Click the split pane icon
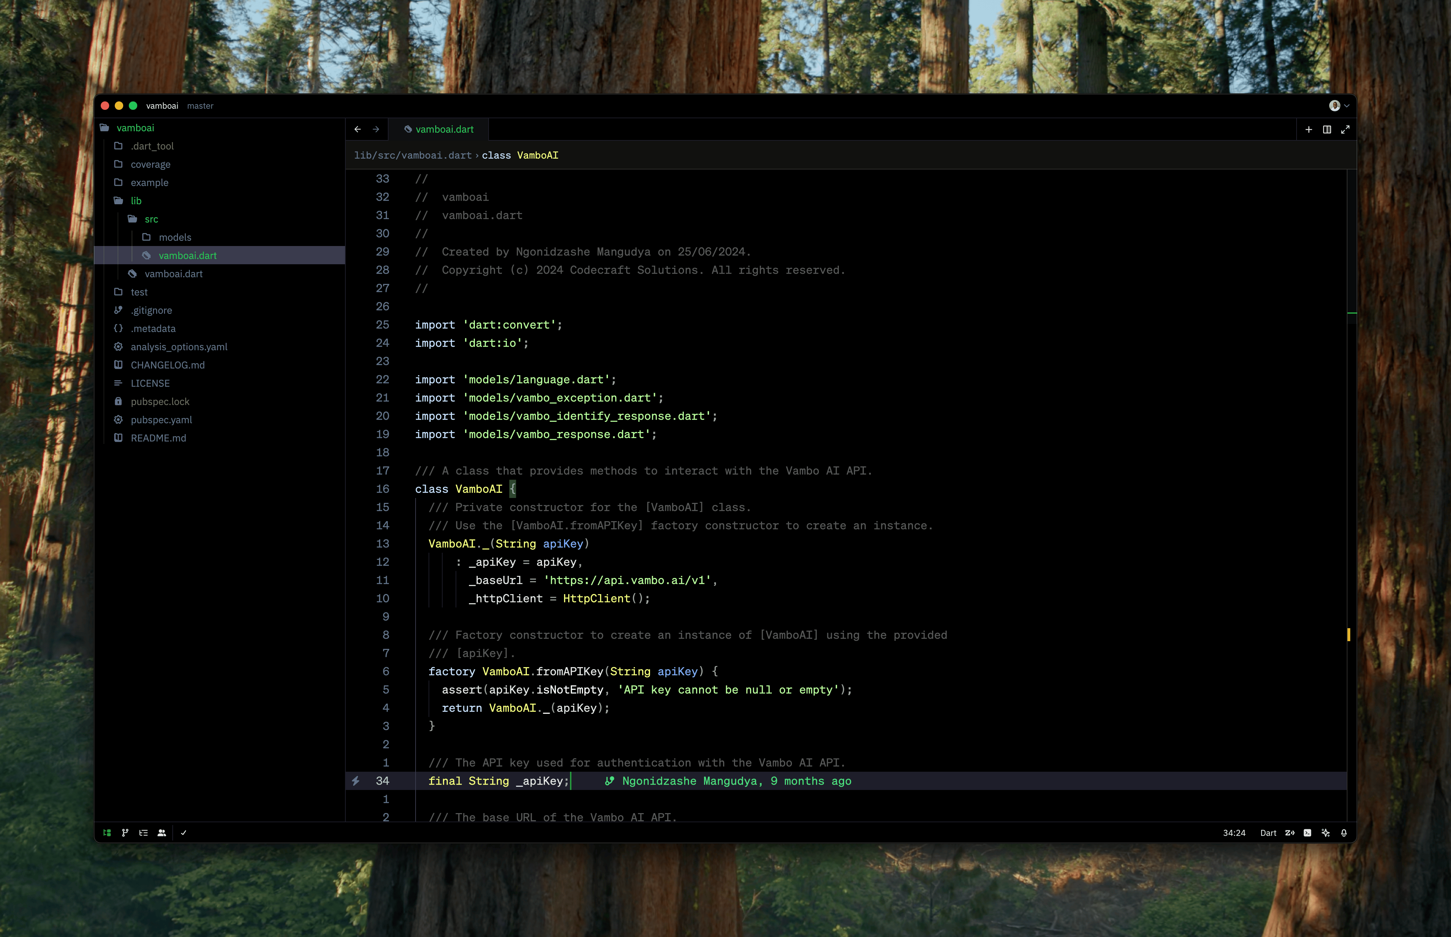This screenshot has height=937, width=1451. [x=1327, y=129]
